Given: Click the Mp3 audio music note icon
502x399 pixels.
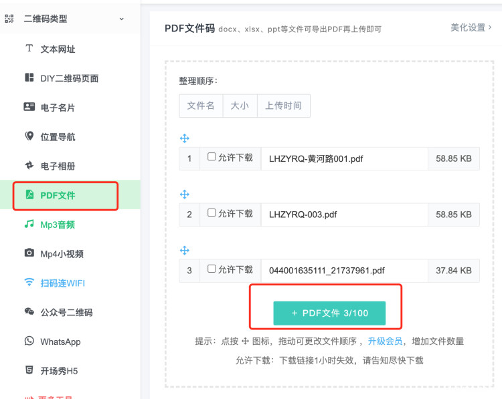Looking at the screenshot, I should click(29, 225).
